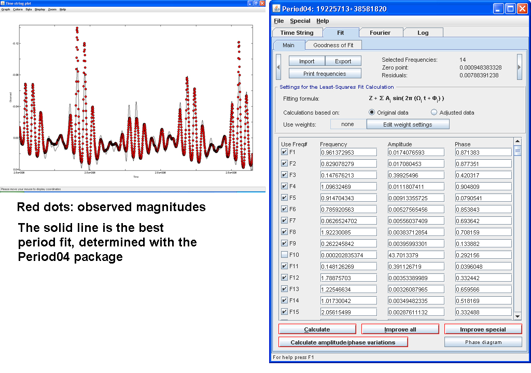531x373 pixels.
Task: Open Display menu in Time string plot window
Action: (x=40, y=9)
